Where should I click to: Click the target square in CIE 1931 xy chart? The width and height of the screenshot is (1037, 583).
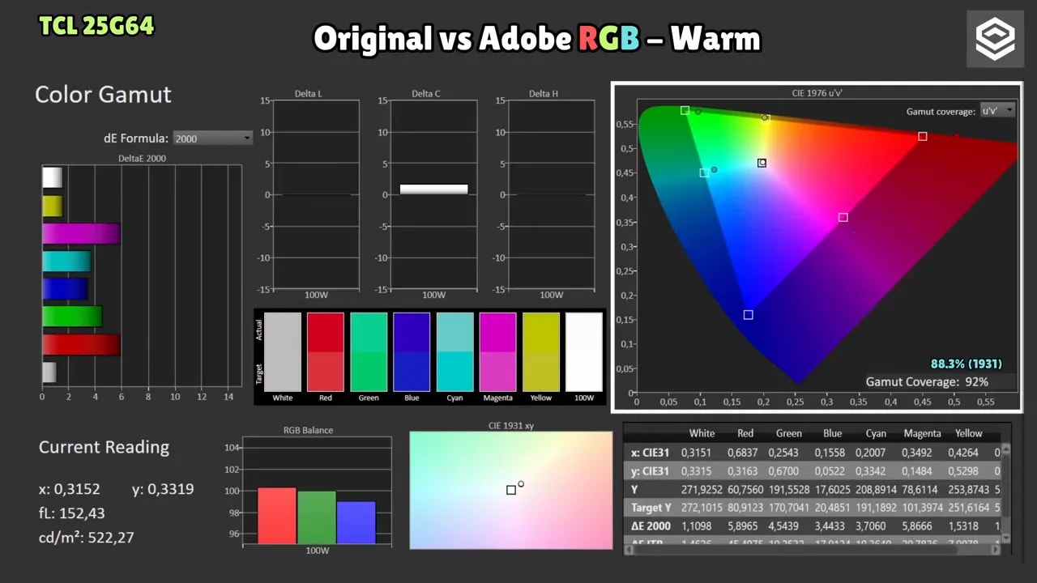point(511,490)
